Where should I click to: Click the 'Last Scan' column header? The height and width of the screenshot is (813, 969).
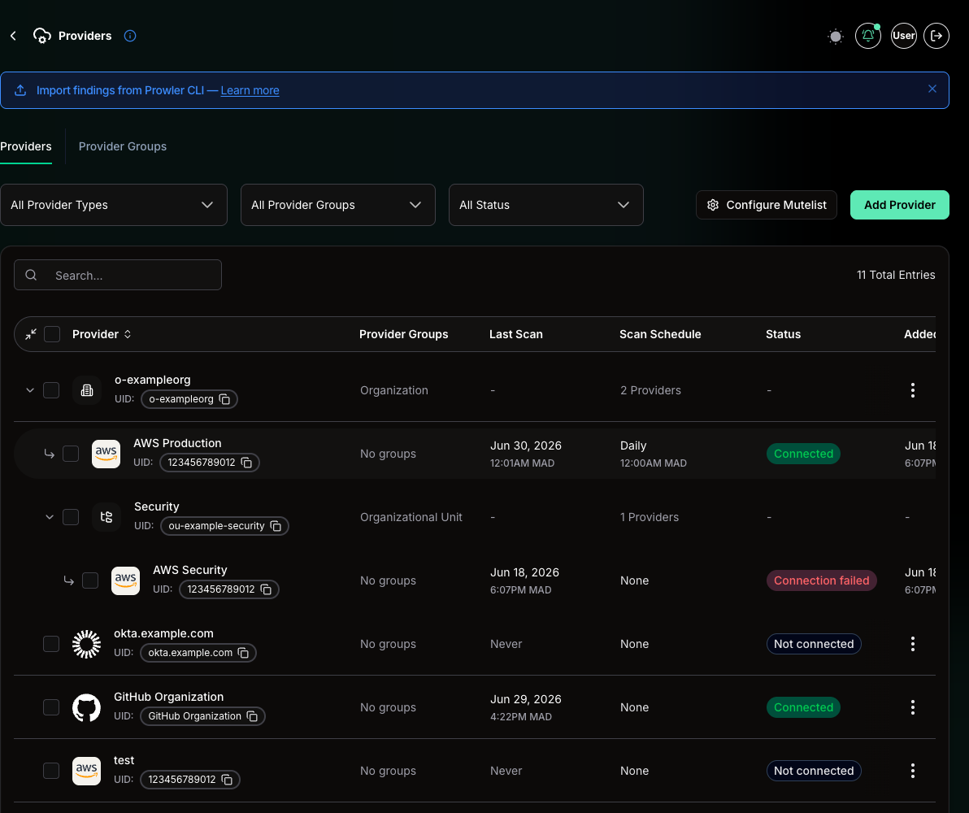click(516, 334)
